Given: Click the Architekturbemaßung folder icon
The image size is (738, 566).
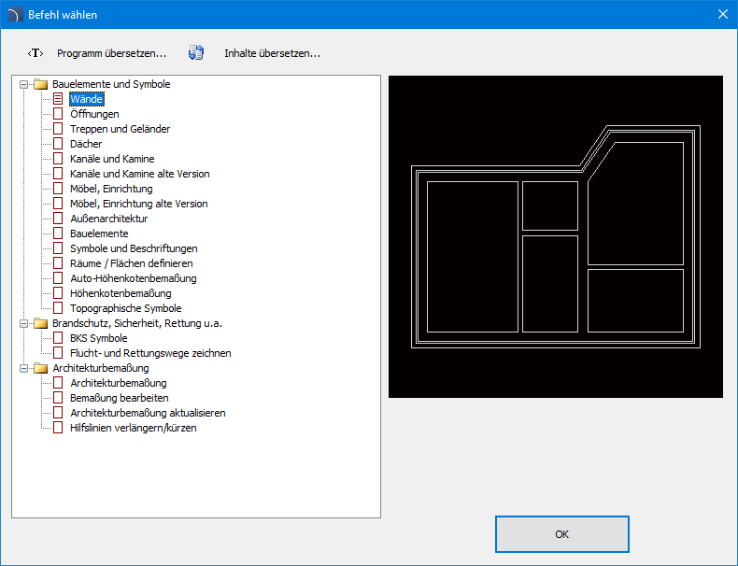Looking at the screenshot, I should [x=40, y=368].
